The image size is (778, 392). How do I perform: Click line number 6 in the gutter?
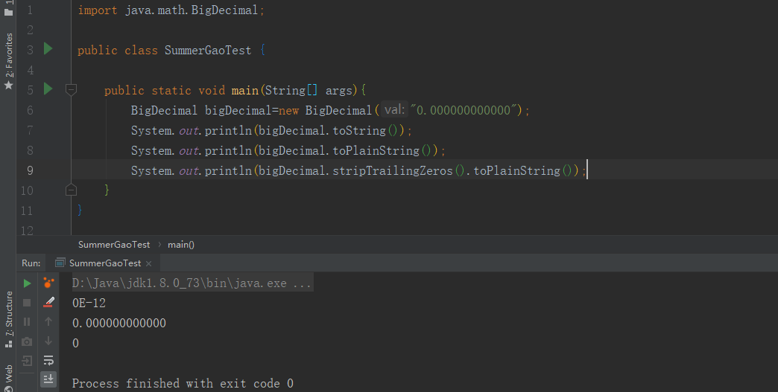[x=30, y=110]
